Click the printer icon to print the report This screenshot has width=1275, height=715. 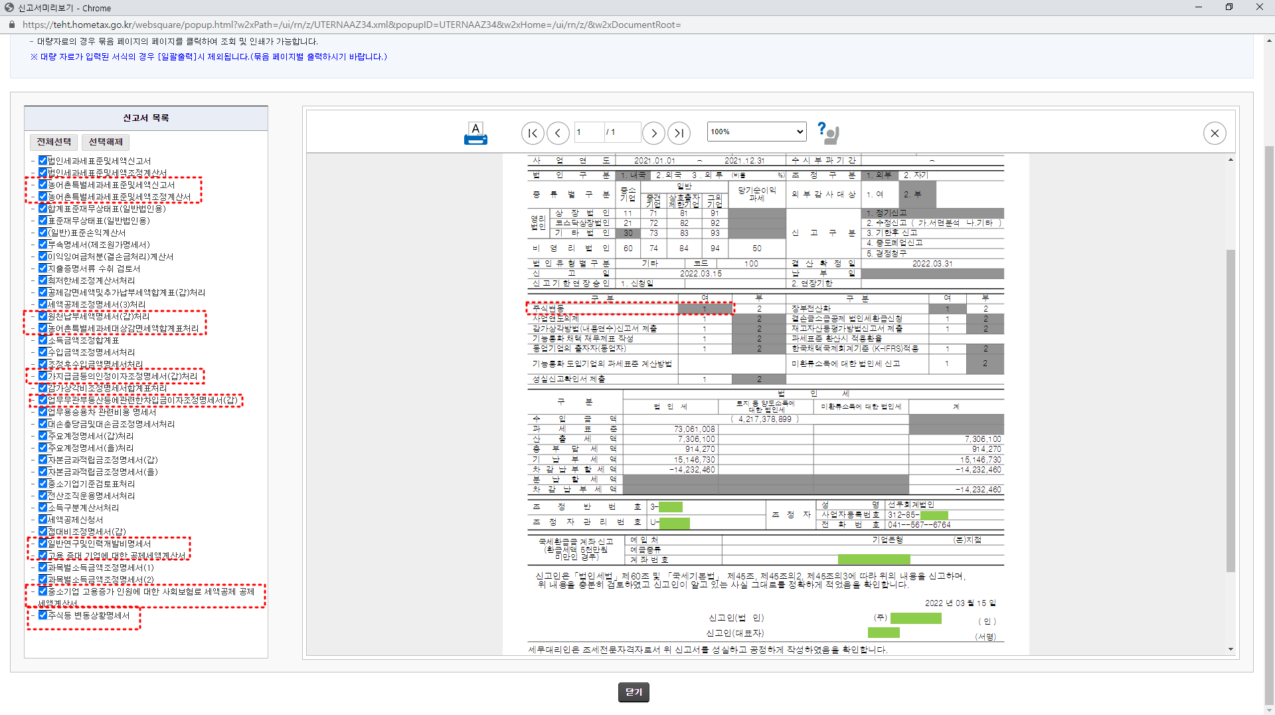(475, 133)
